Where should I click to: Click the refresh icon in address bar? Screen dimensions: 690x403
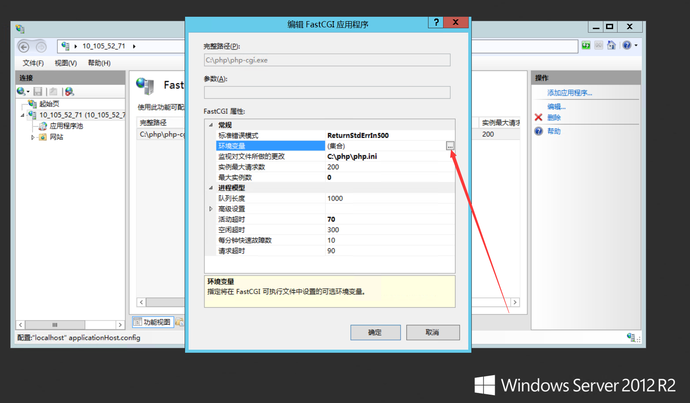(x=586, y=45)
